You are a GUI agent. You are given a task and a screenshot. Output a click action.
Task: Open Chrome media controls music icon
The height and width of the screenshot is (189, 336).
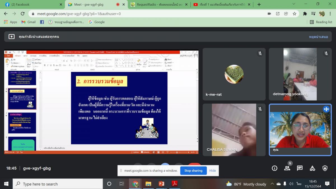pos(313,14)
